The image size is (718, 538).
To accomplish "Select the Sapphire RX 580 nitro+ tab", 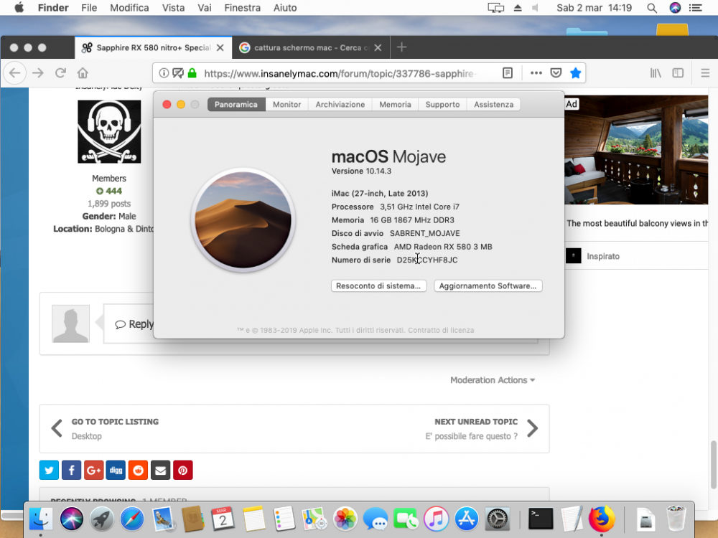I will (x=154, y=47).
